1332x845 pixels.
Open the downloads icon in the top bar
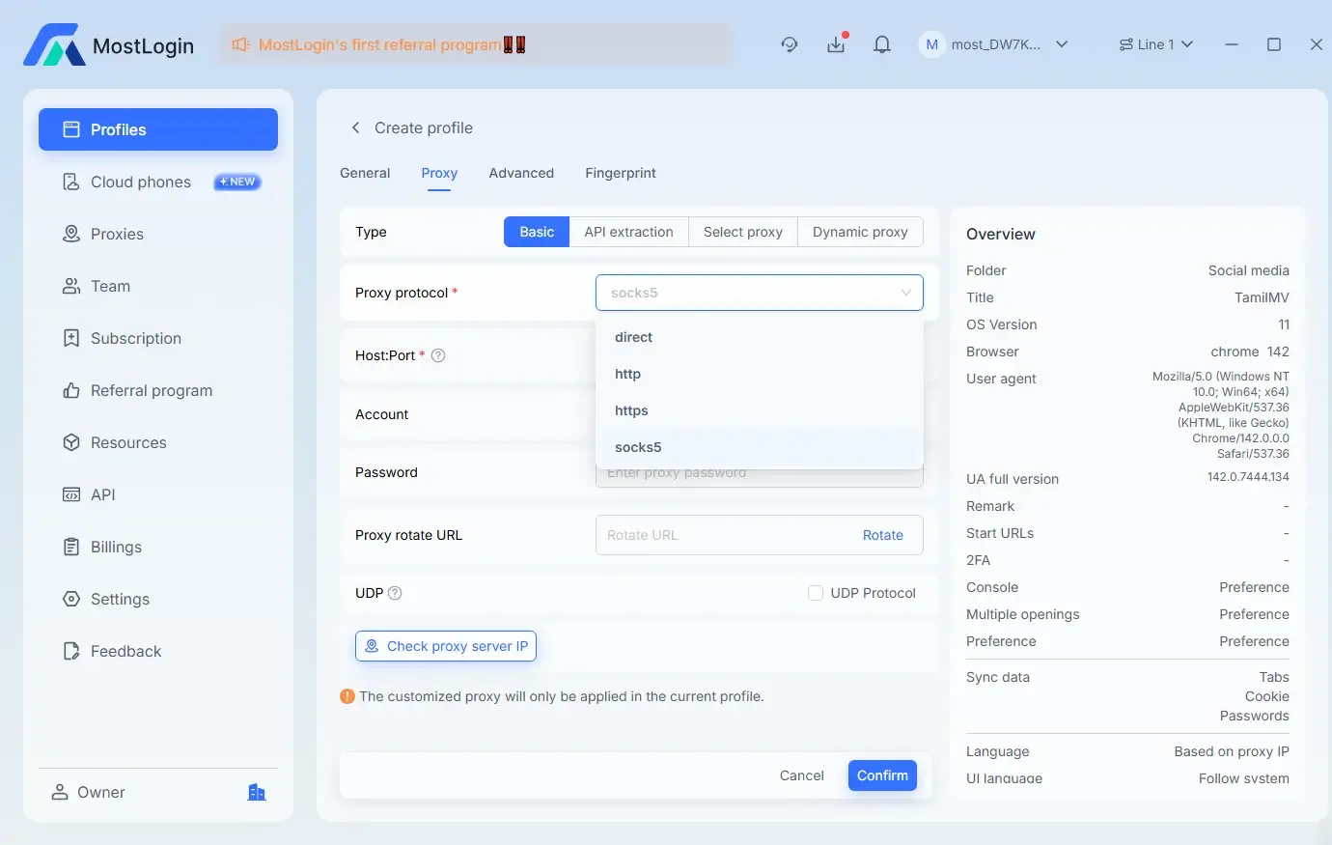click(x=836, y=44)
